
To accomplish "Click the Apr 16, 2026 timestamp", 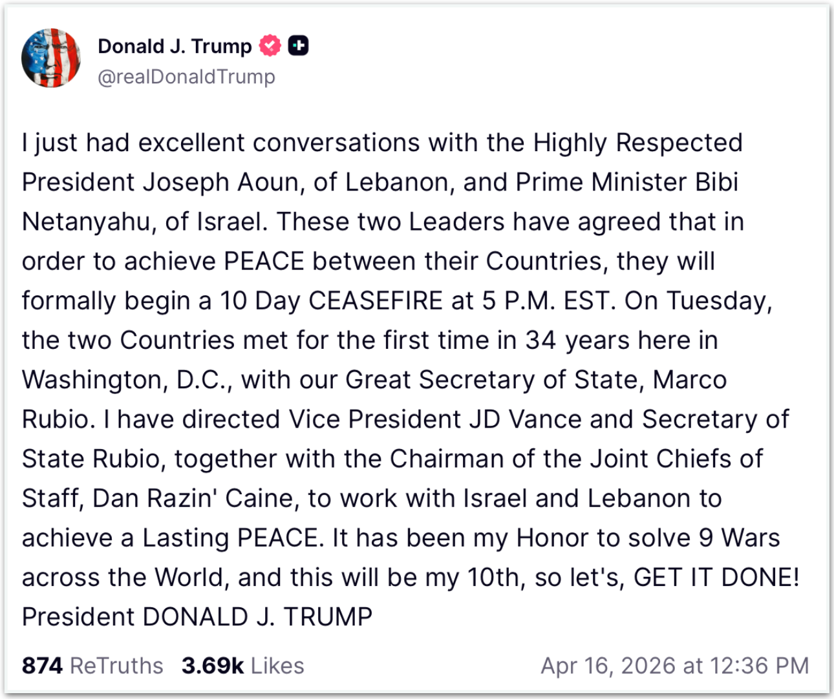I will click(x=674, y=665).
